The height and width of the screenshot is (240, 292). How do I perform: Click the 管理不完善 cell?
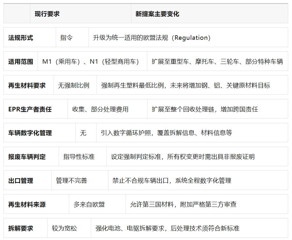[x=71, y=181]
